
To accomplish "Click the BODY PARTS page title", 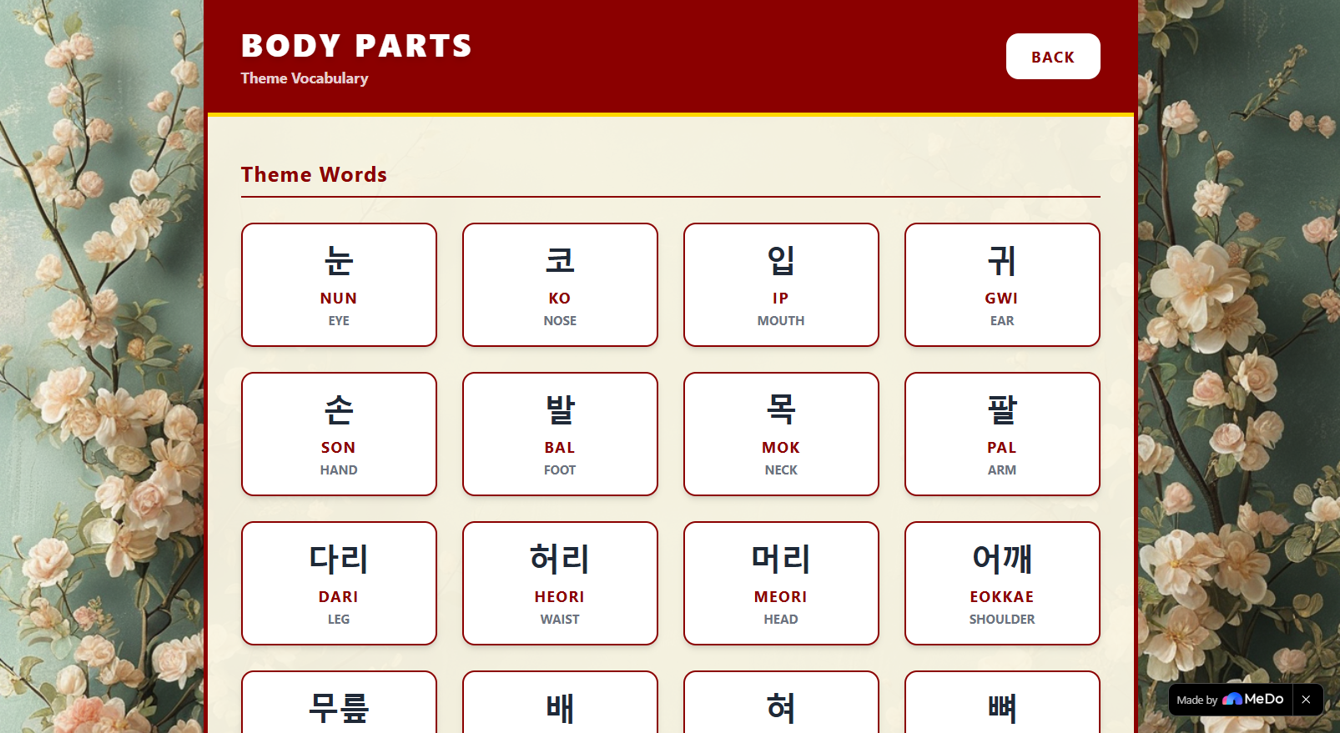I will (356, 46).
